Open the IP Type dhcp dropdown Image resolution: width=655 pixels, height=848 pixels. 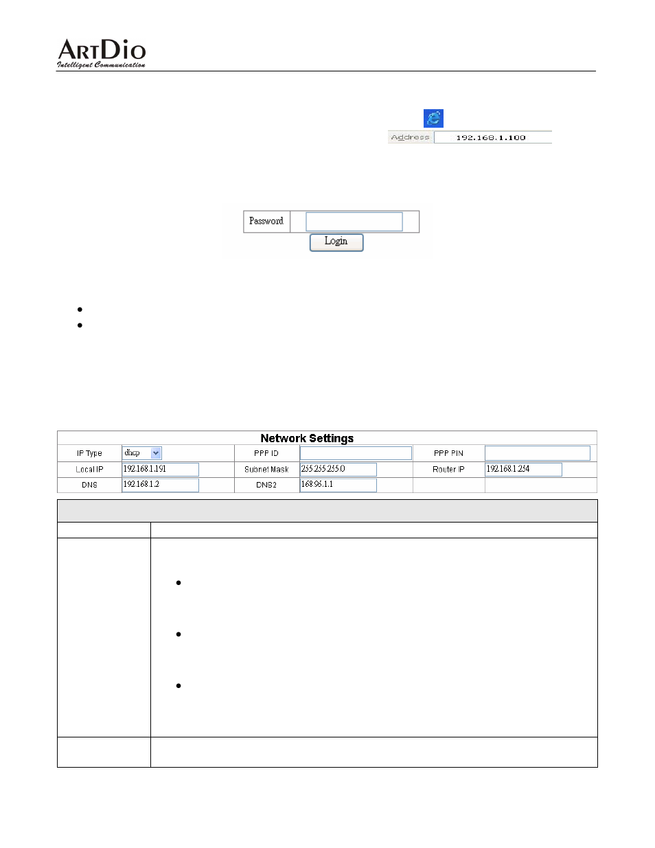coord(142,453)
